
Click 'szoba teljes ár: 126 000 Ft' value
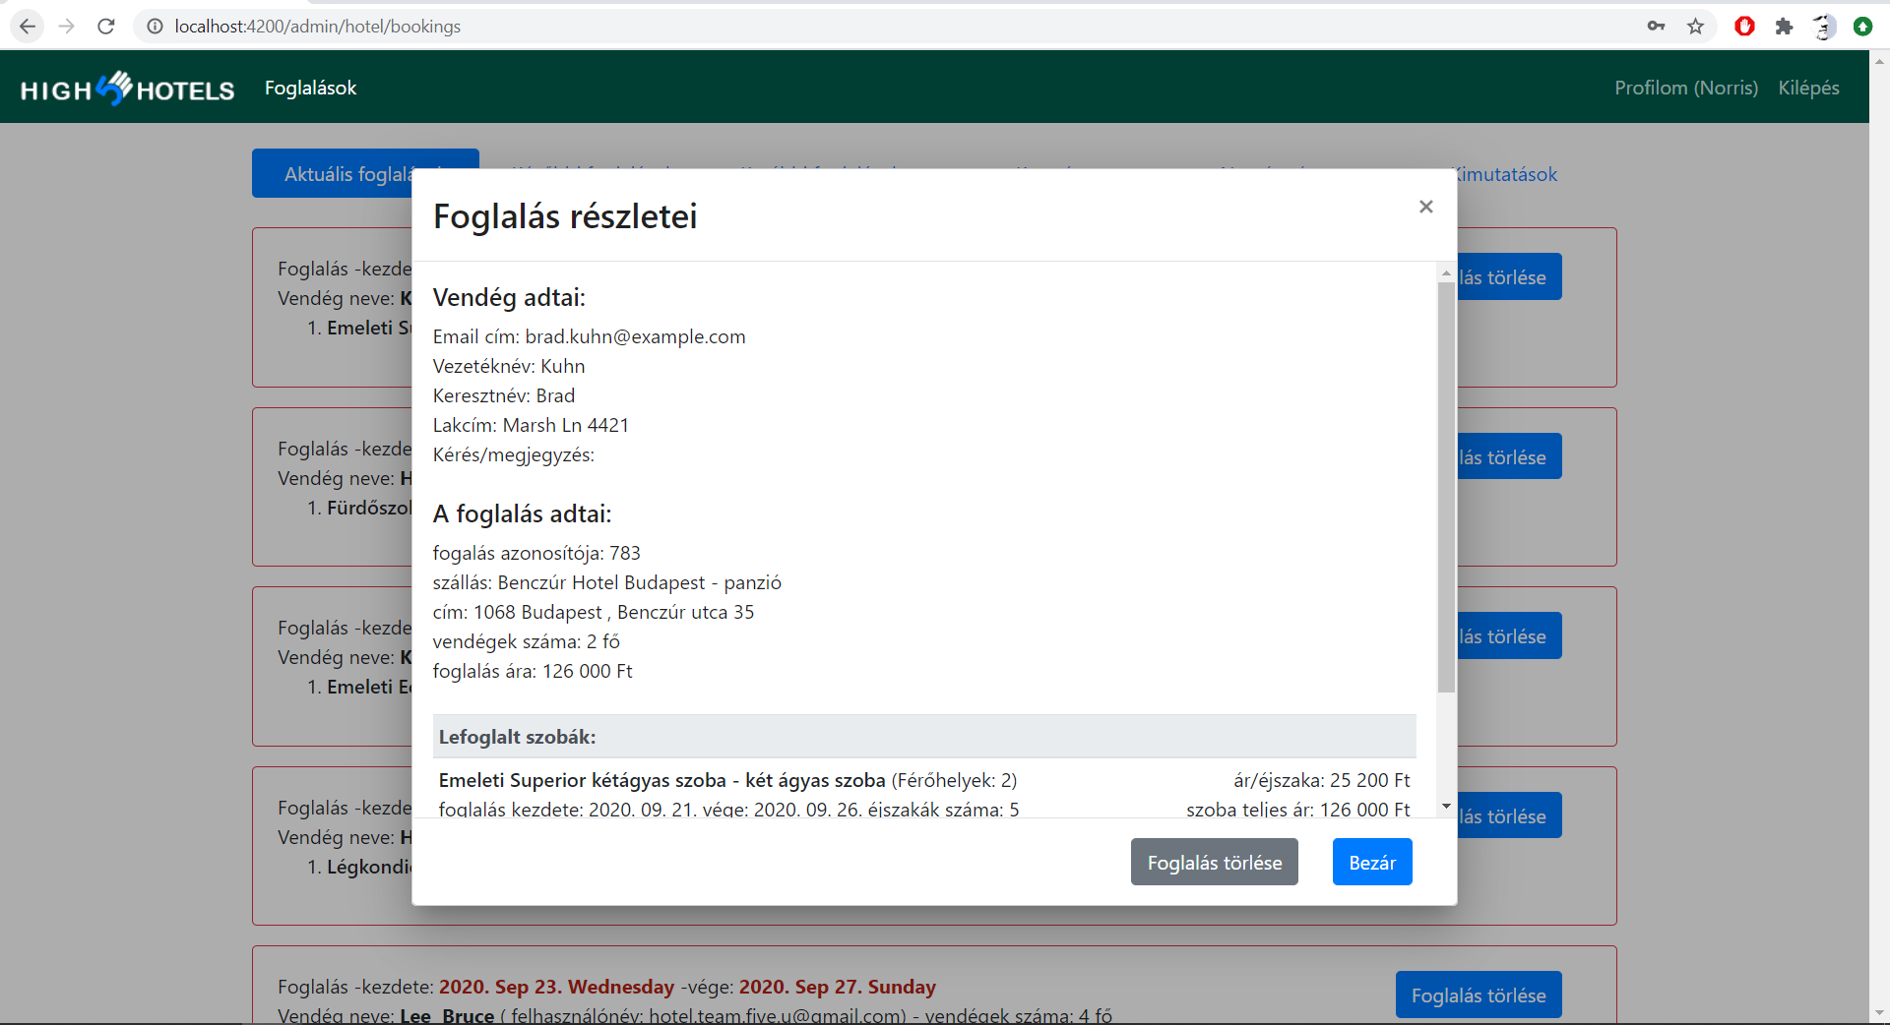(1298, 809)
